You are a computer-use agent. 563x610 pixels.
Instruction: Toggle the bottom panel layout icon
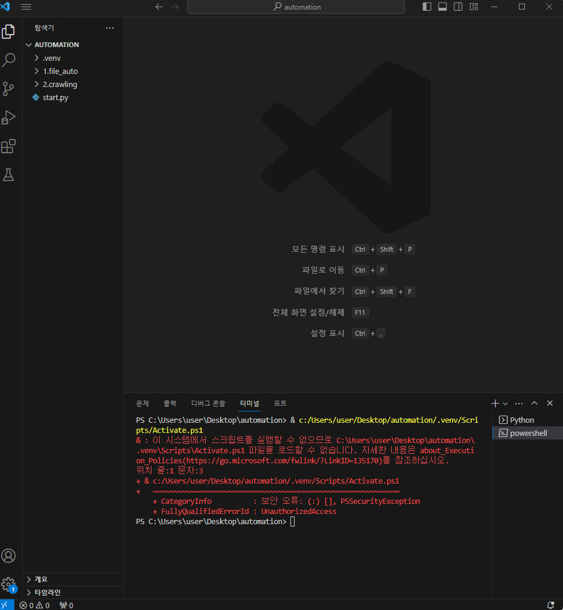(x=443, y=7)
